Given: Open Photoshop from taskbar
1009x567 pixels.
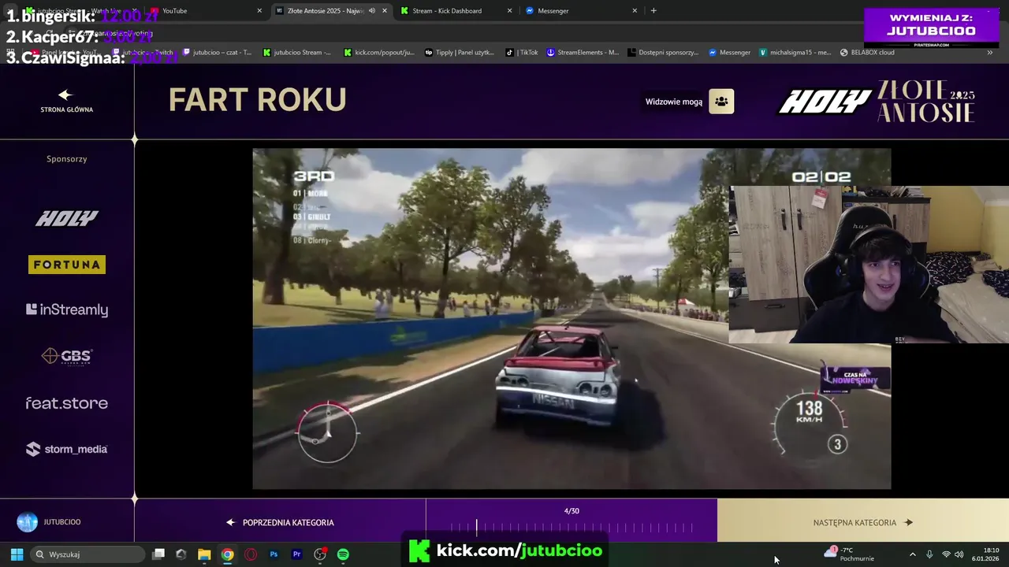Looking at the screenshot, I should pos(274,554).
